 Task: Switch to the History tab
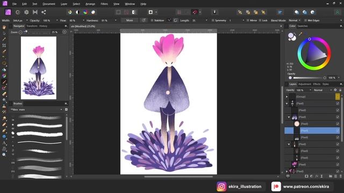43,26
